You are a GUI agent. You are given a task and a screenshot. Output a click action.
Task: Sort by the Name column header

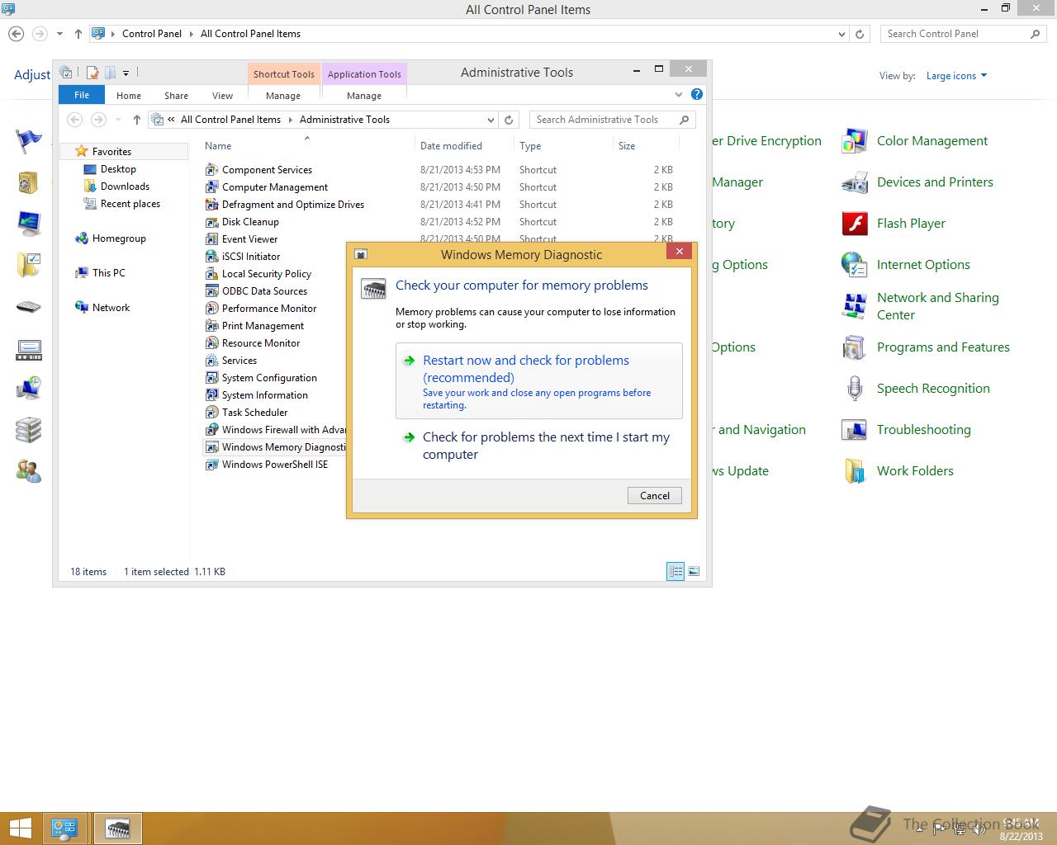(x=218, y=146)
